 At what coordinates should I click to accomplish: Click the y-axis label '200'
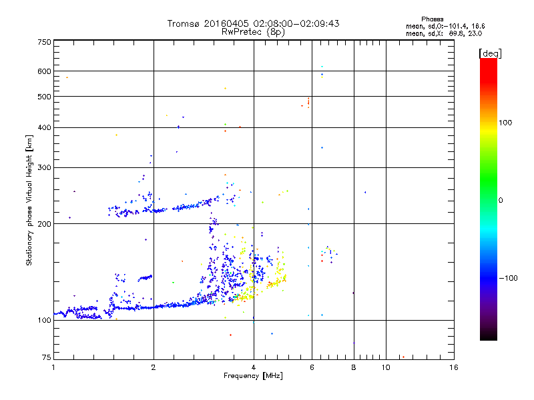[x=44, y=224]
